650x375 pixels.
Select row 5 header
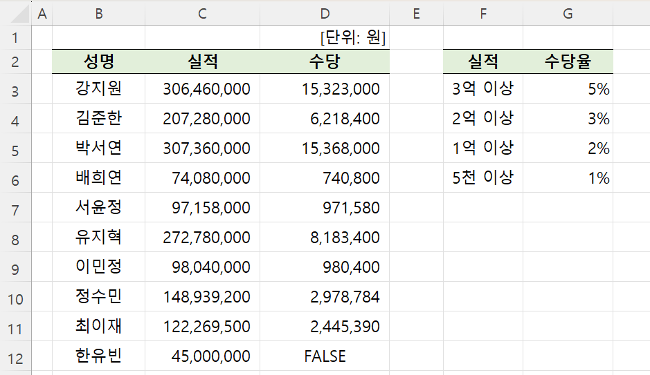click(x=16, y=148)
